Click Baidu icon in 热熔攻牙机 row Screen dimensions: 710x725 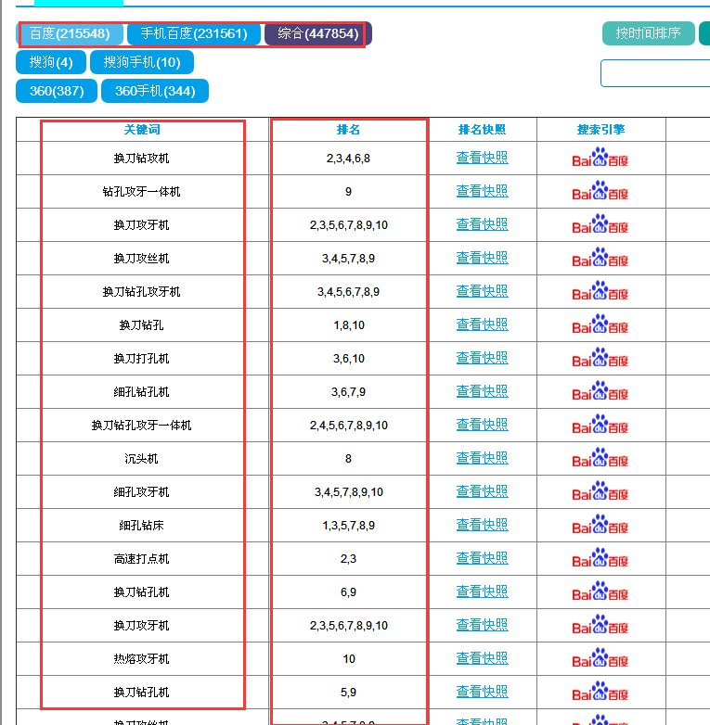[x=600, y=659]
